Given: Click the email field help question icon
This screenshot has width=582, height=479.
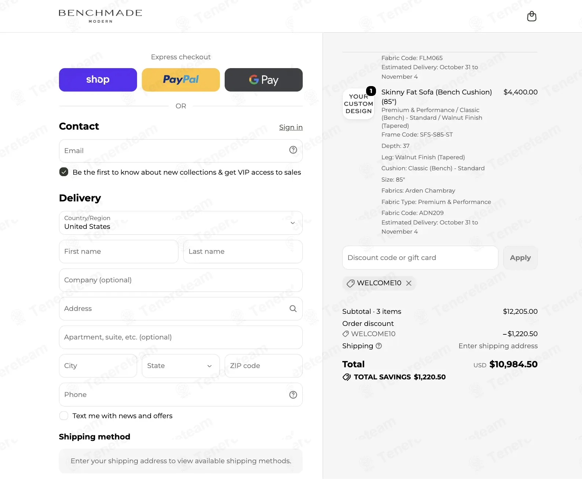Looking at the screenshot, I should click(x=293, y=150).
